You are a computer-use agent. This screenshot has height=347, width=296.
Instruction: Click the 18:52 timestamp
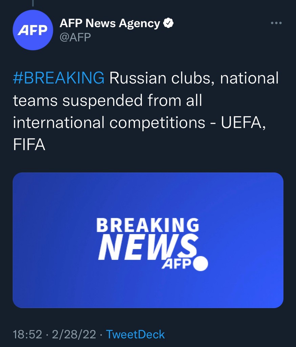(x=27, y=334)
